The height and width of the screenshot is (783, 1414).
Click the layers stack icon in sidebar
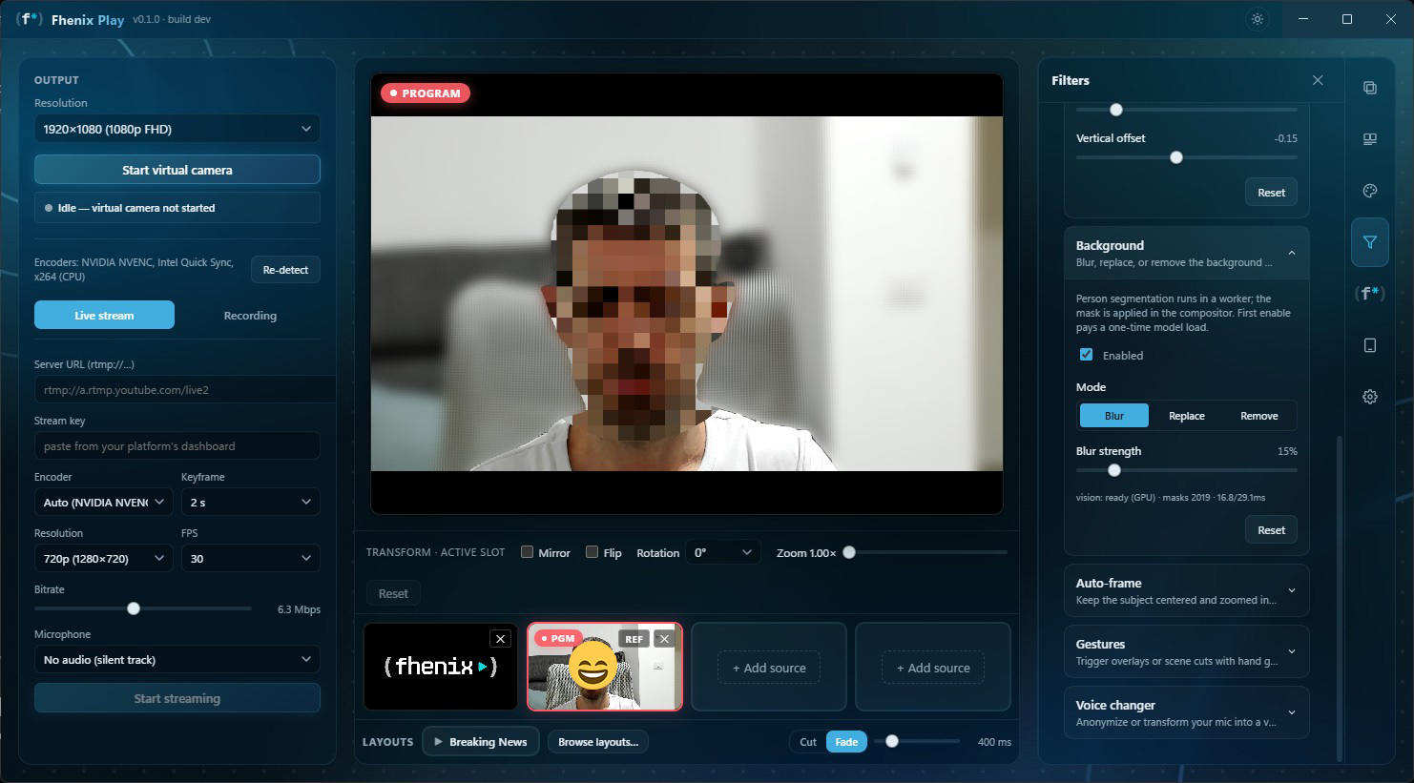pos(1369,88)
